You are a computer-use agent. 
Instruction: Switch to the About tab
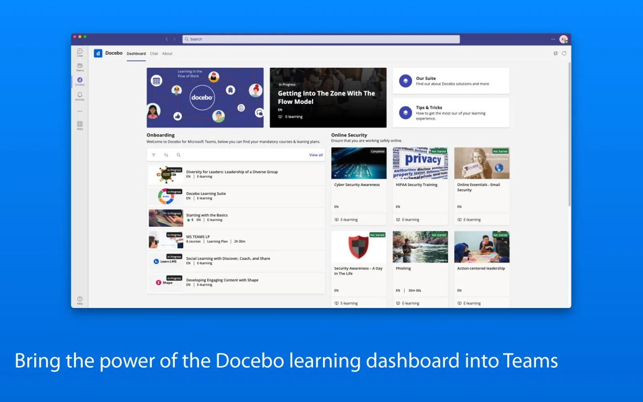coord(167,53)
